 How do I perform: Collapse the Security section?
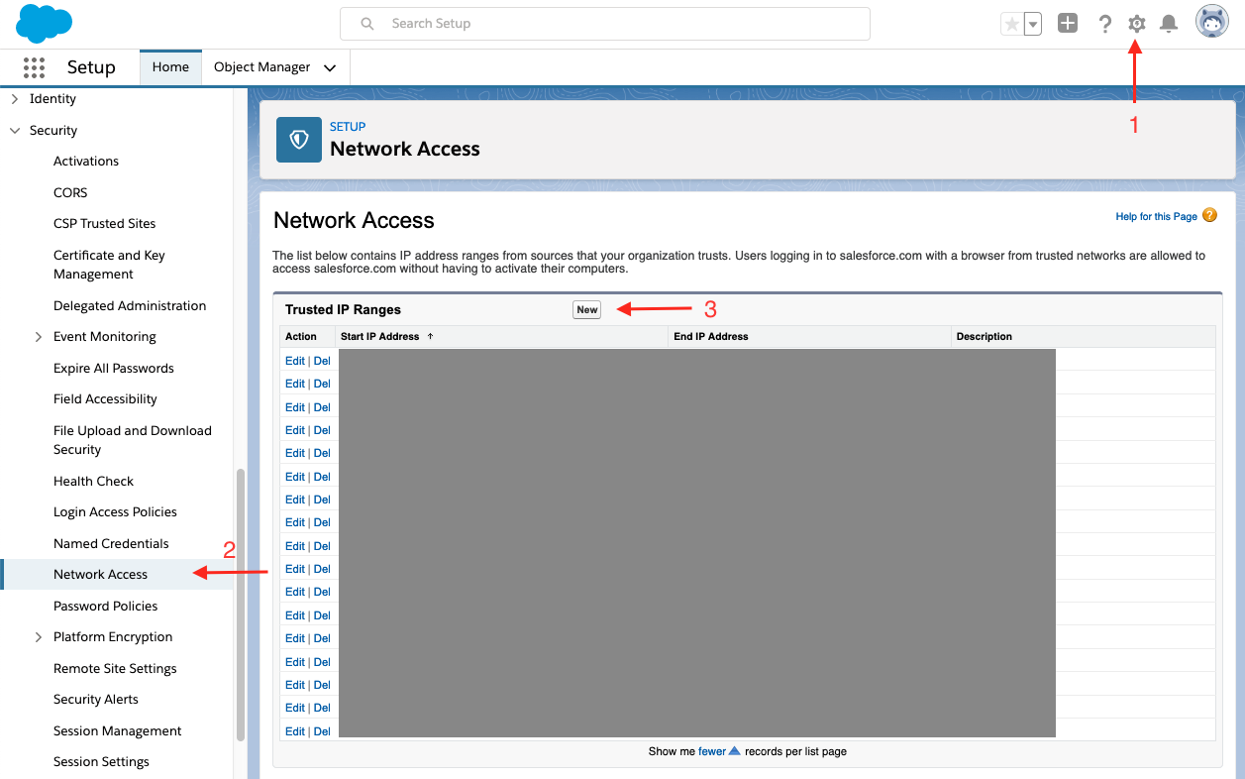pyautogui.click(x=14, y=131)
